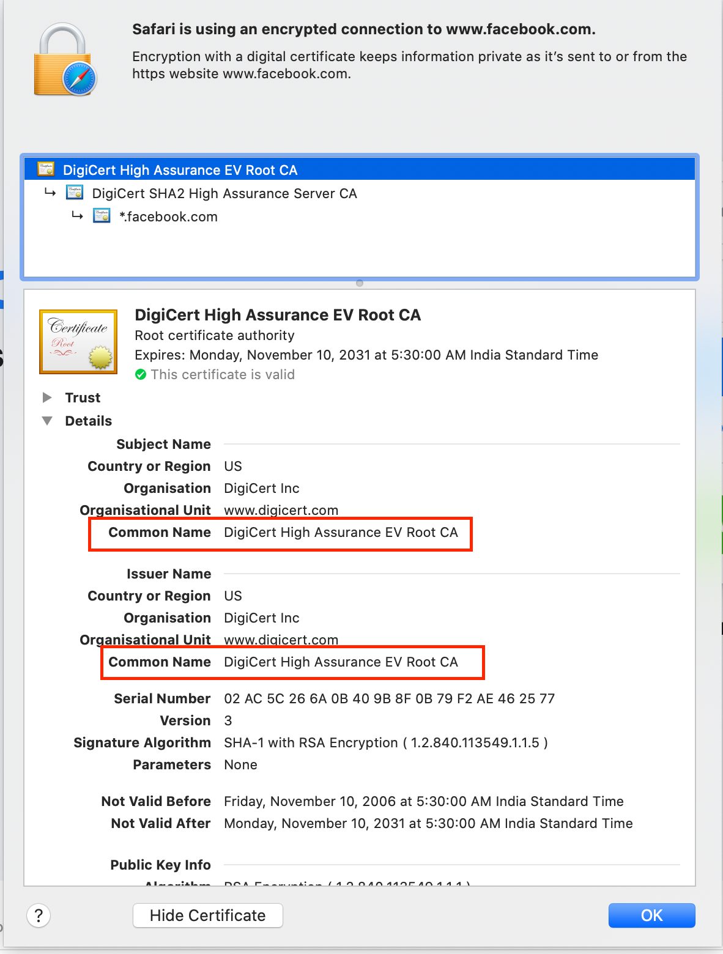The height and width of the screenshot is (954, 723).
Task: Click the Issuer Name heading
Action: pos(169,574)
